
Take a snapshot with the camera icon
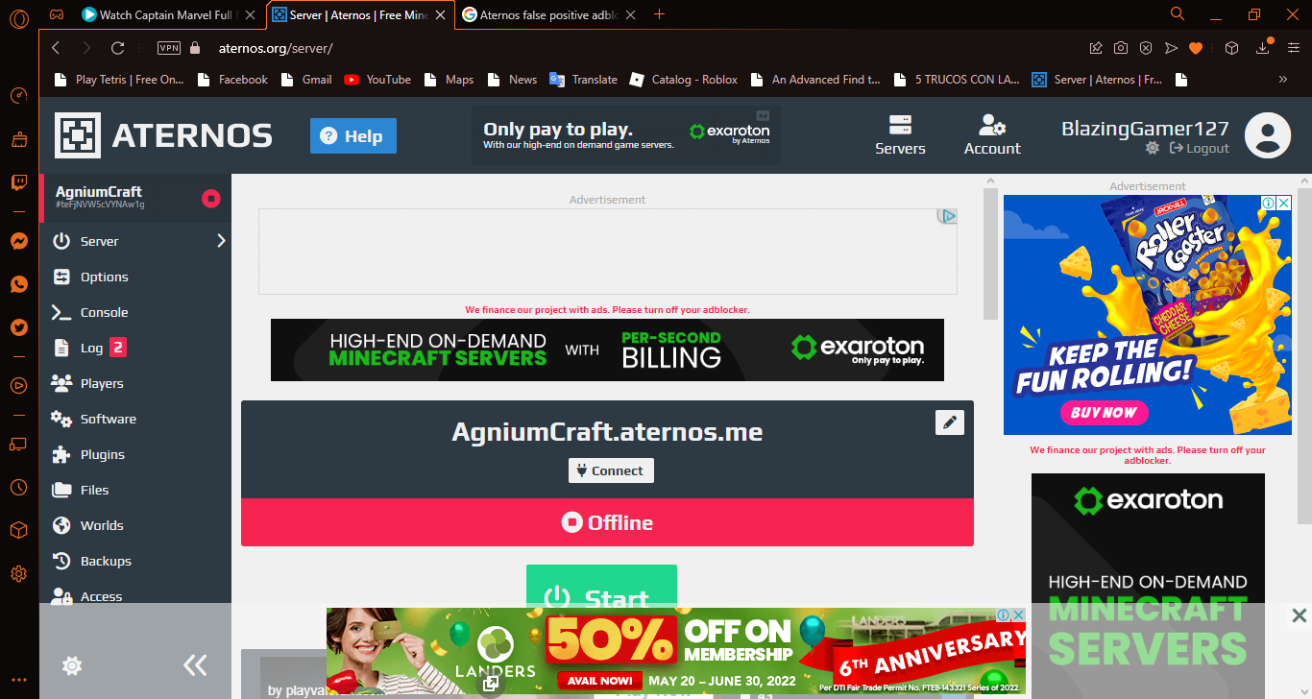[1121, 48]
